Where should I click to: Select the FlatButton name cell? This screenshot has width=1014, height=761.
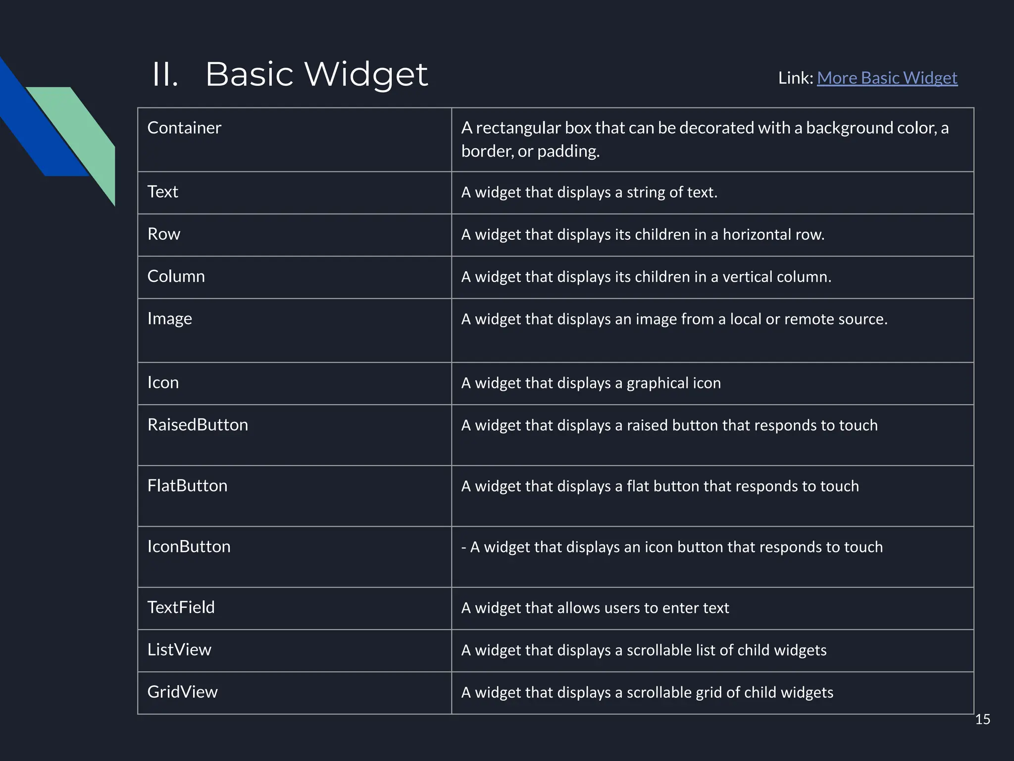click(295, 496)
